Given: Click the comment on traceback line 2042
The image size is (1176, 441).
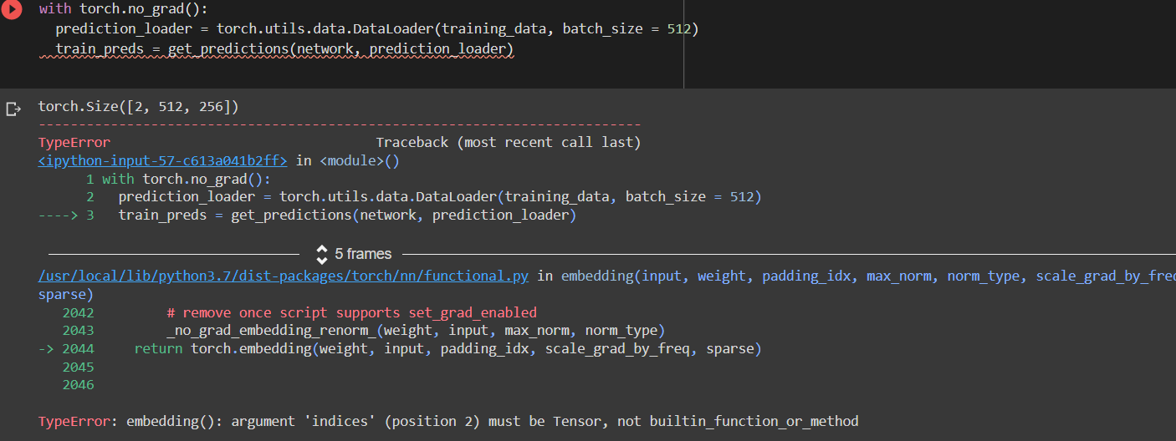Looking at the screenshot, I should tap(351, 312).
